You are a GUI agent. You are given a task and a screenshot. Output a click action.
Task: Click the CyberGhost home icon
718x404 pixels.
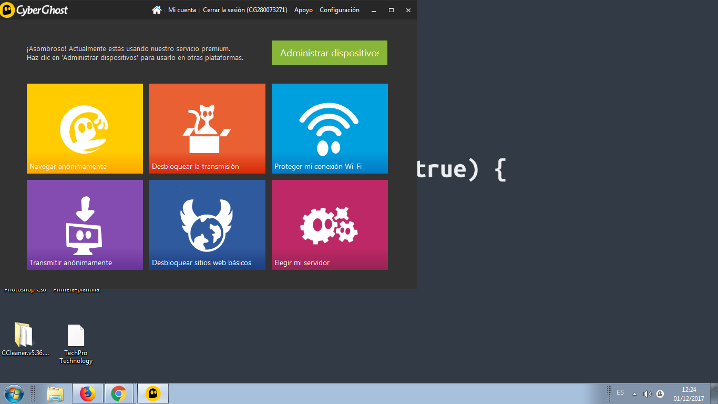(x=156, y=10)
